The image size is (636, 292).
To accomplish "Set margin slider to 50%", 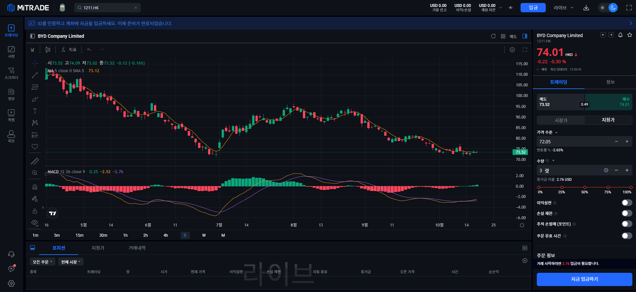I will click(x=585, y=187).
